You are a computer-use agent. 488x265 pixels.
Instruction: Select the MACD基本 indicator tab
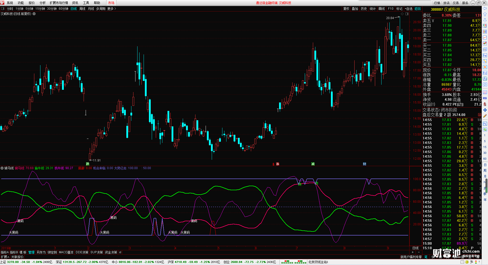tap(66, 252)
